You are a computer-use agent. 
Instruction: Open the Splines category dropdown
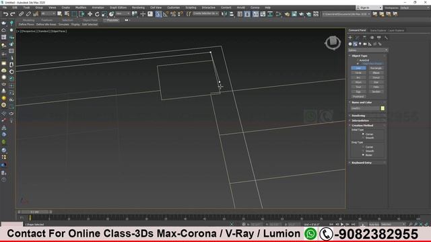pos(368,50)
